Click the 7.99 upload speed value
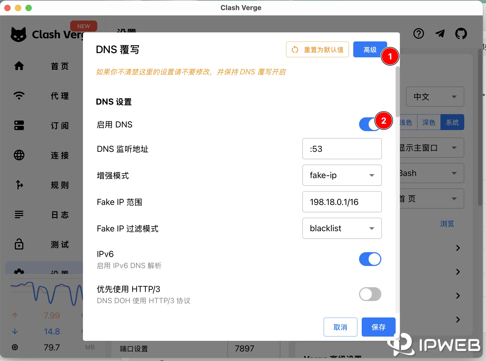Viewport: 486px width, 361px height. [52, 315]
